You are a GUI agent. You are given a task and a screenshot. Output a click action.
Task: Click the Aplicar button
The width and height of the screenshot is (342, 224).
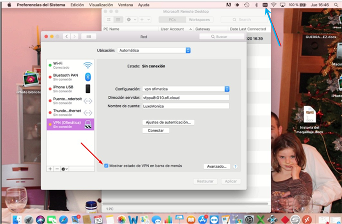(x=231, y=181)
